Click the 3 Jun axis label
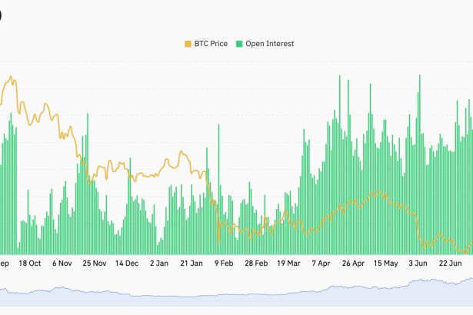 point(418,264)
